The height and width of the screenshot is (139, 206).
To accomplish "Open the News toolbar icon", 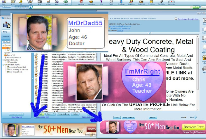I will (39, 2).
